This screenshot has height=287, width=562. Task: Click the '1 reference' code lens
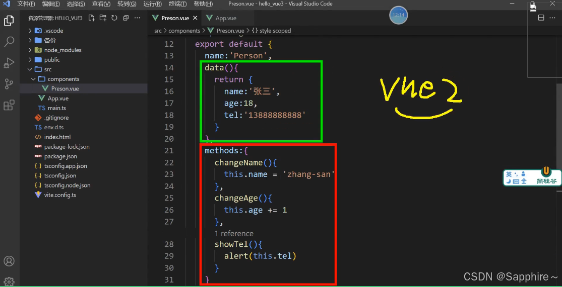pos(234,233)
